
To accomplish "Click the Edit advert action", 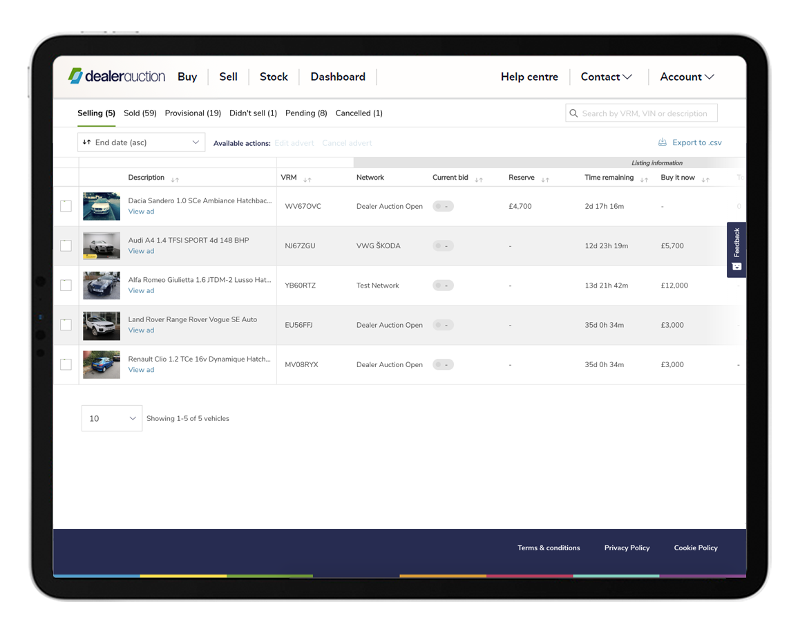I will tap(294, 143).
